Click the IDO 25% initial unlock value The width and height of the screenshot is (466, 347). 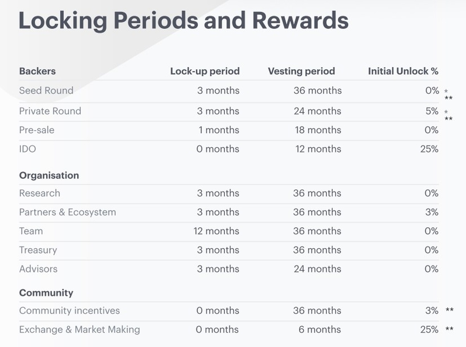coord(429,149)
